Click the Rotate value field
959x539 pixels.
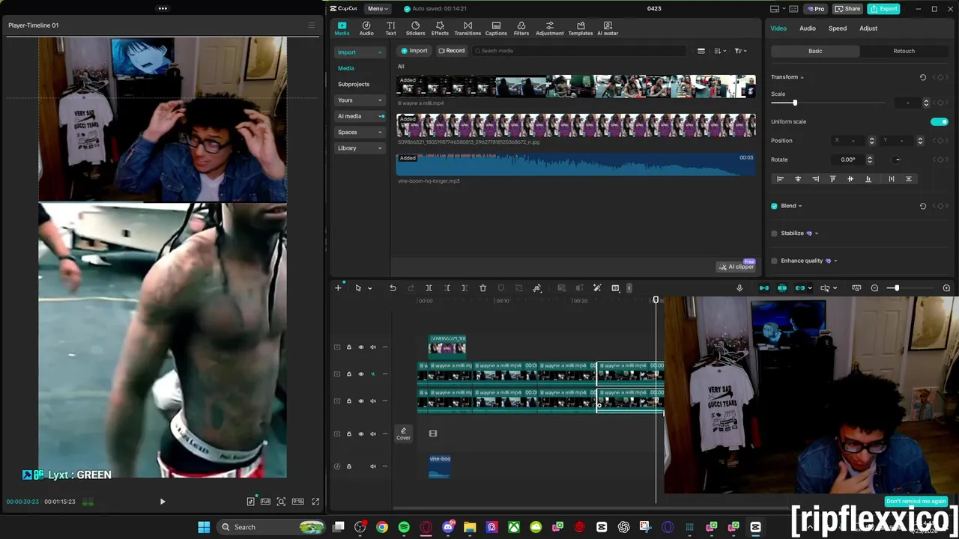tap(848, 159)
